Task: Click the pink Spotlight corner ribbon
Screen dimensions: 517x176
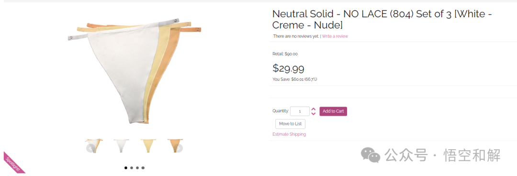Action: tap(12, 164)
